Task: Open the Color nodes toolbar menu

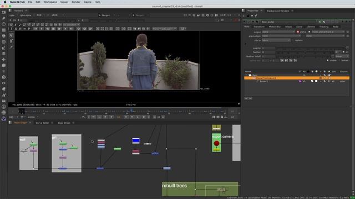Action: pos(4,36)
